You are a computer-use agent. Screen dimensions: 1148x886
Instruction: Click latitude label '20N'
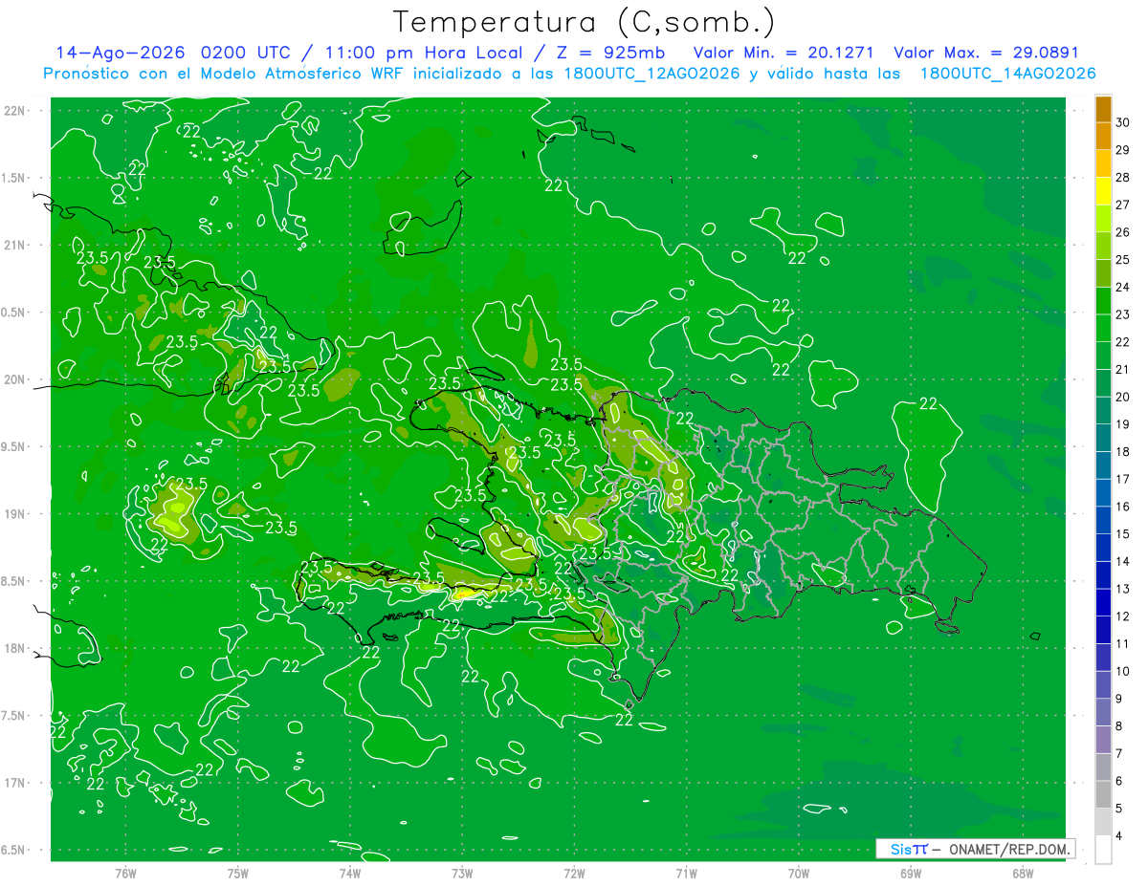pyautogui.click(x=14, y=380)
